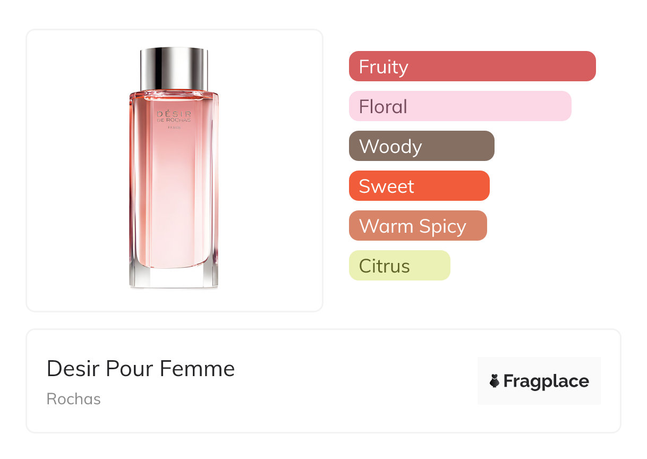This screenshot has width=647, height=459.
Task: Click the word "Spicy" in the accord list
Action: click(442, 226)
